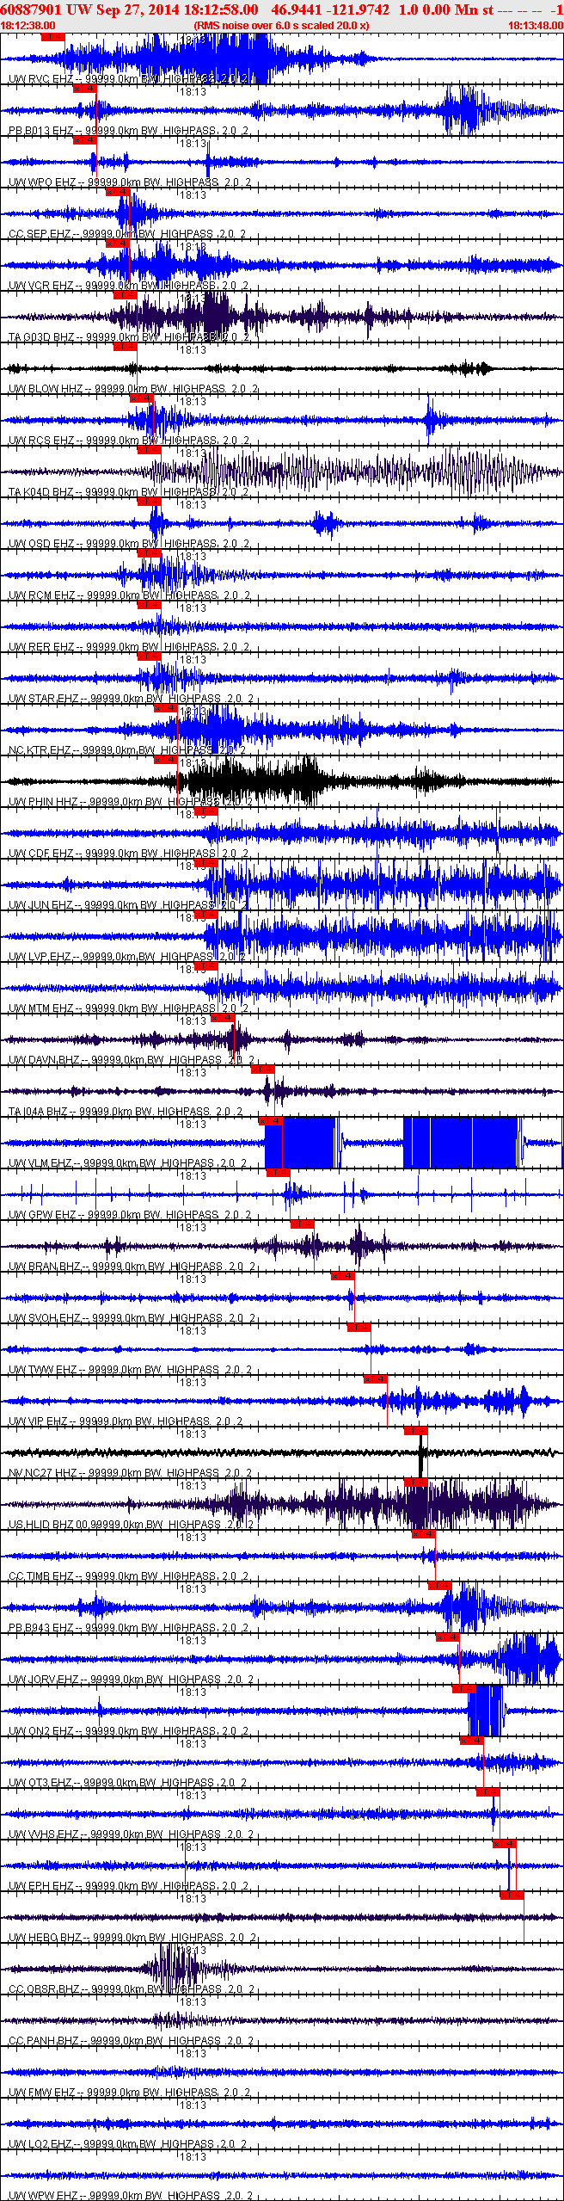
Task: Select the red pick marker on the UW RCS trace
Action: pos(142,398)
